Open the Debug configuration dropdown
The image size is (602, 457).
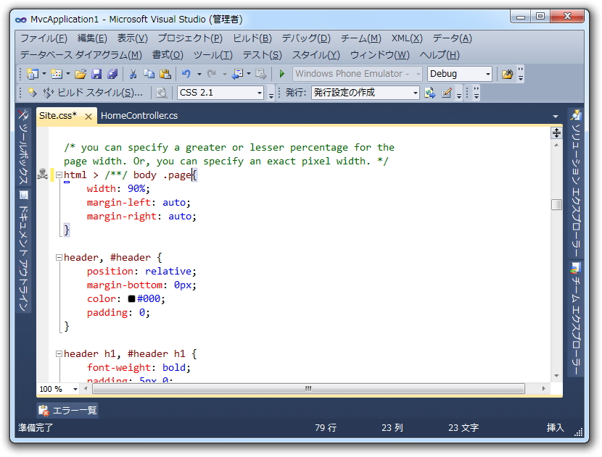pos(488,74)
